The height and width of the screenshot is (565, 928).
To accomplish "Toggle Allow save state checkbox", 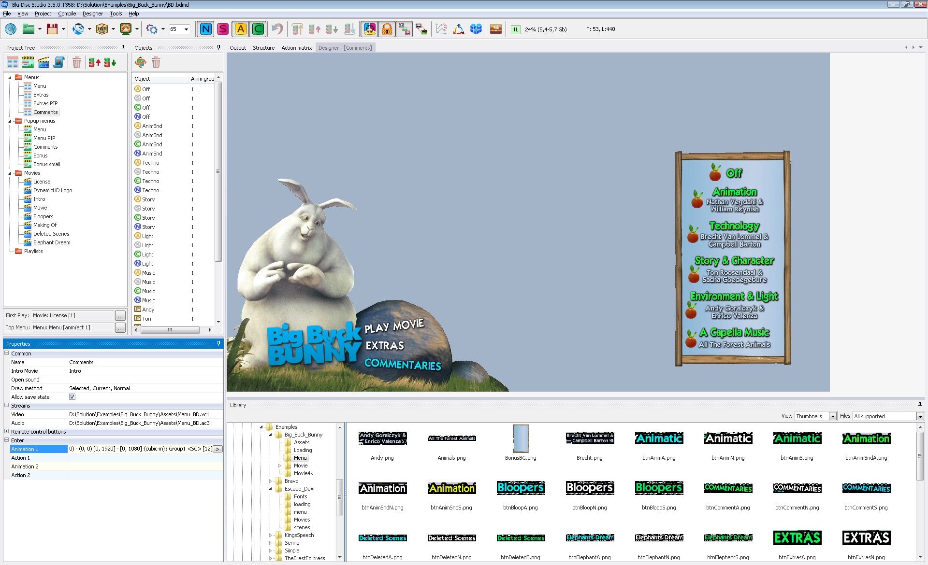I will (x=72, y=397).
